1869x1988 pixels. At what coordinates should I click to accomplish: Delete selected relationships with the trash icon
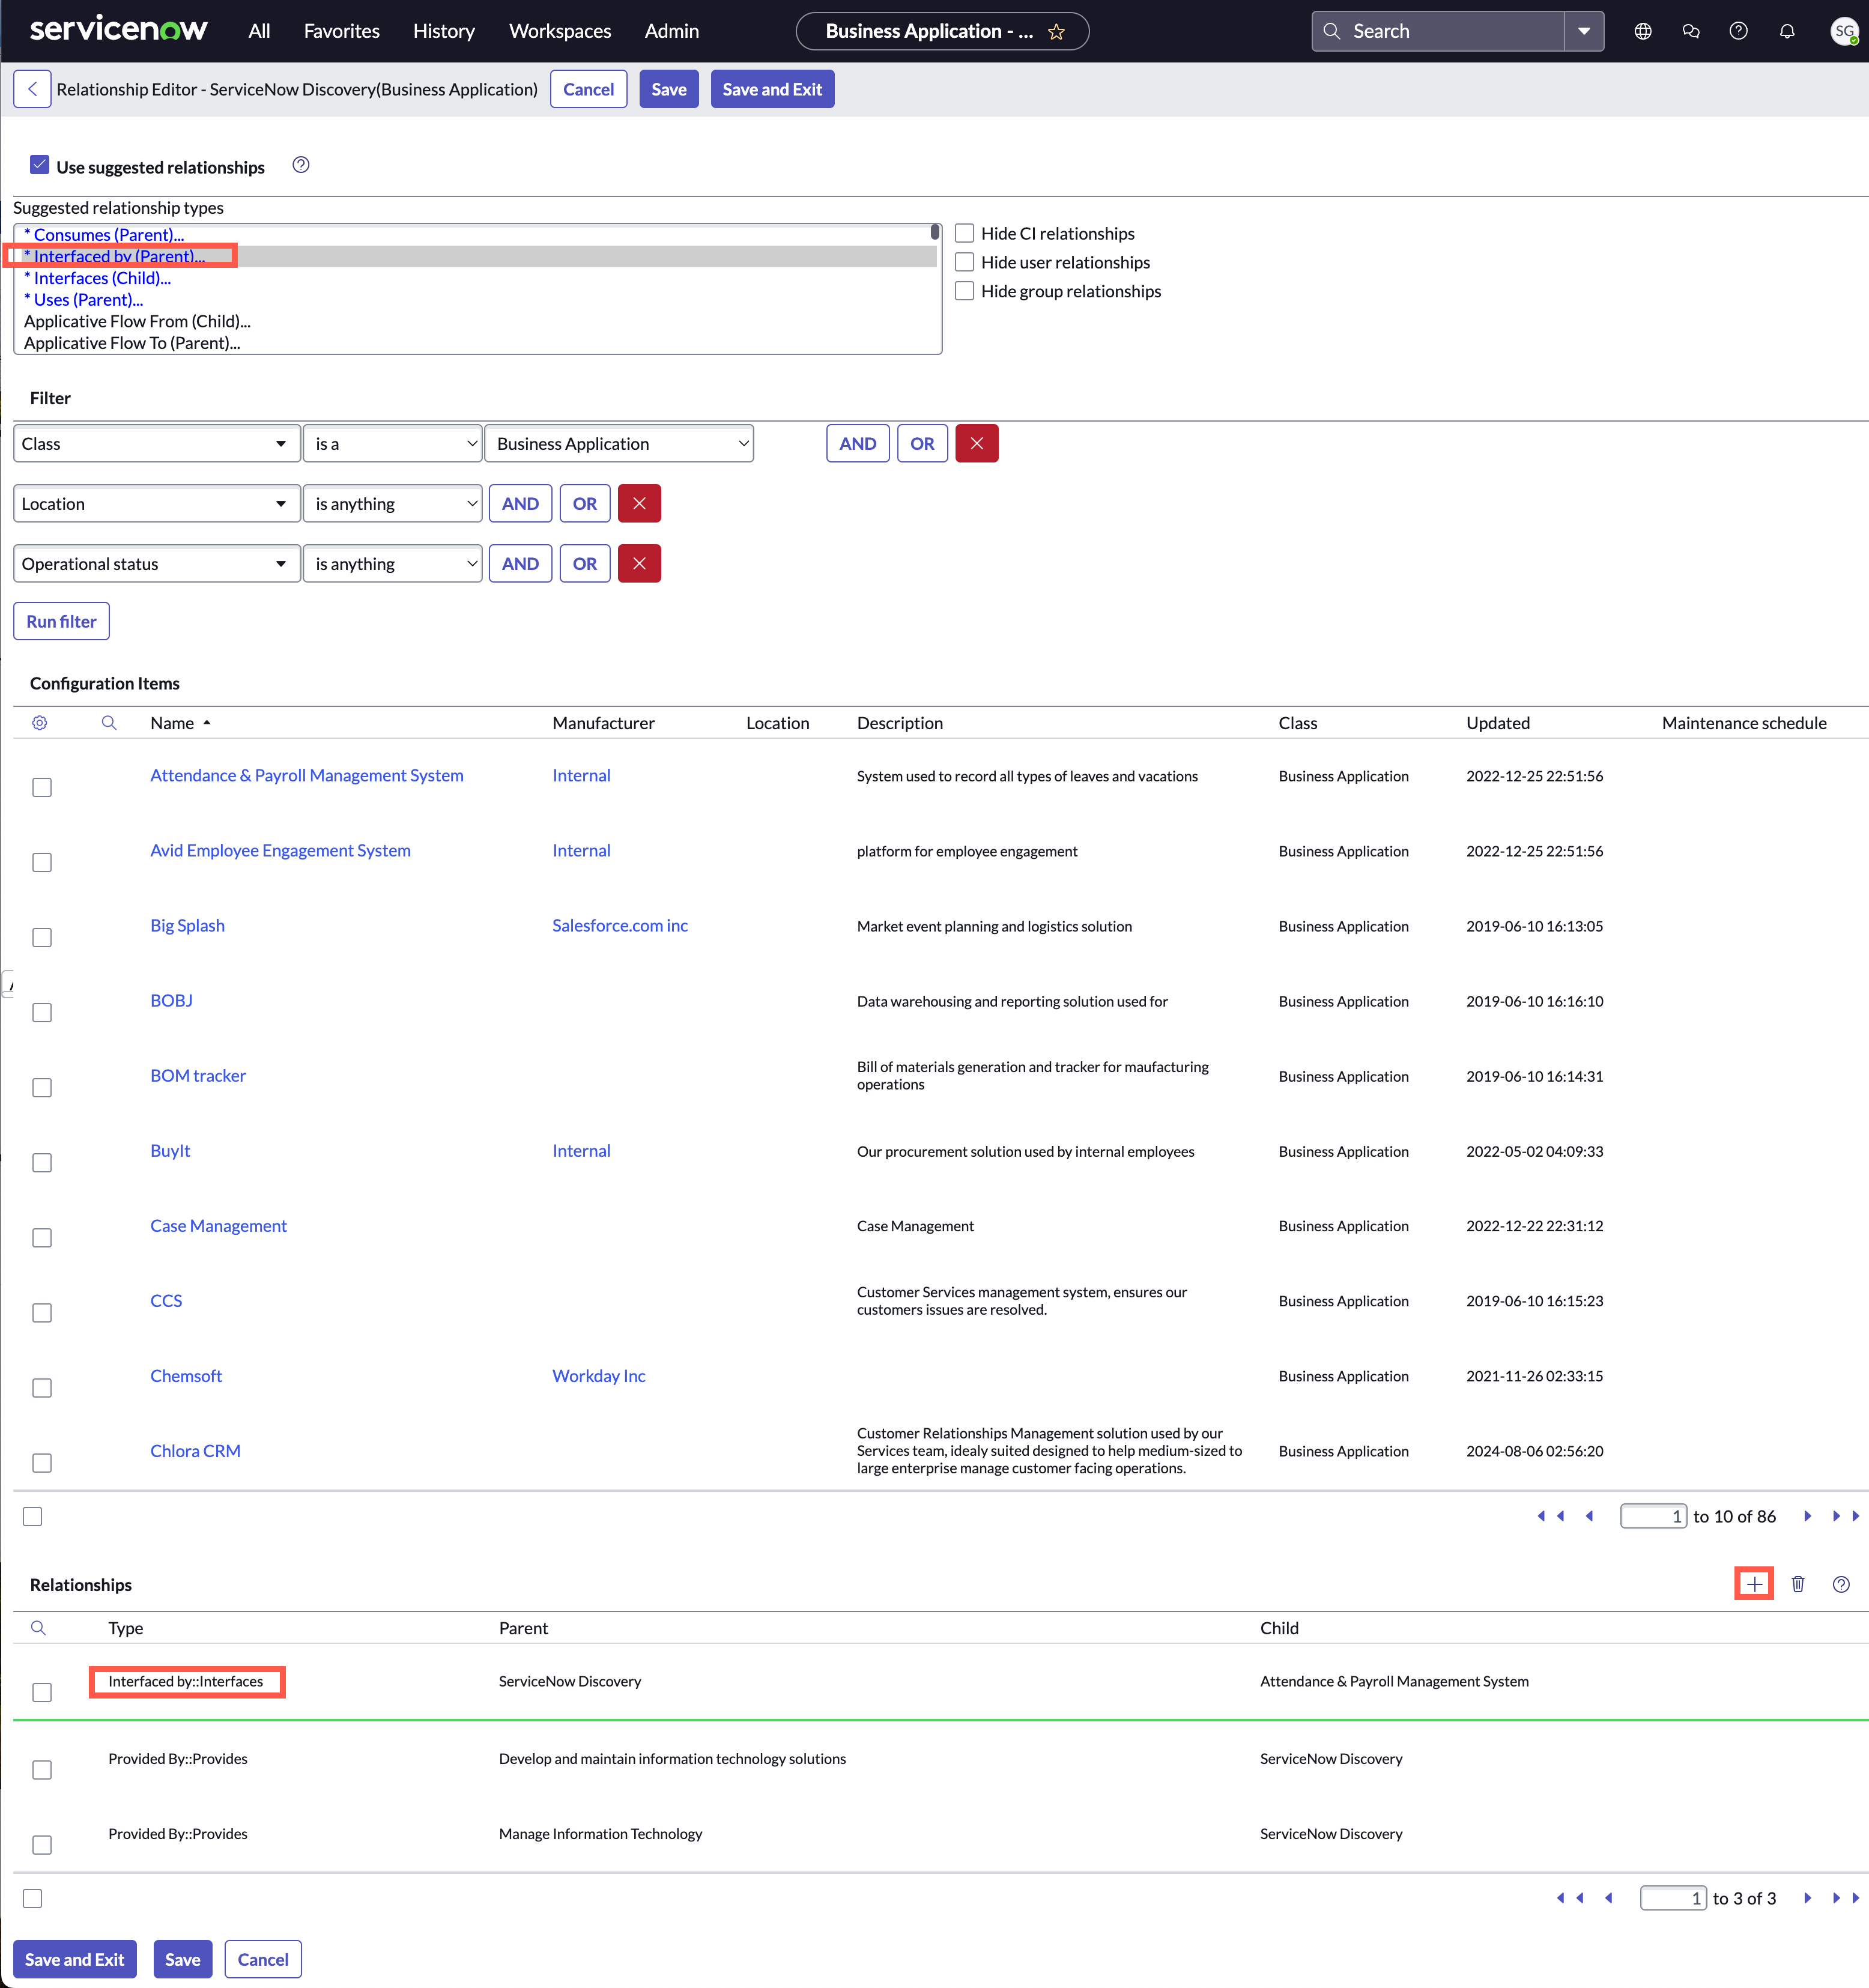[1798, 1584]
